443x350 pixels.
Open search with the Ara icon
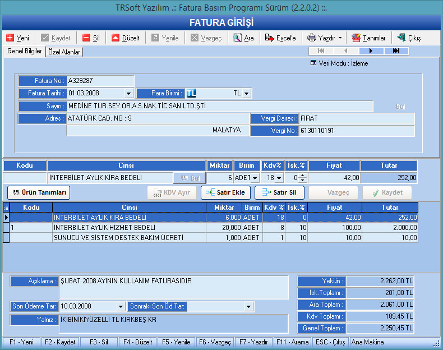(x=237, y=38)
